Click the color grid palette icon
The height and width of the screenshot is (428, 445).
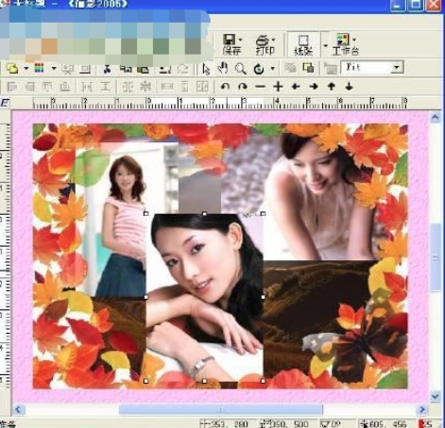point(40,68)
